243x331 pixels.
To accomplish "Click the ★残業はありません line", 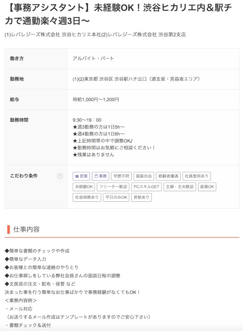I will pyautogui.click(x=94, y=155).
